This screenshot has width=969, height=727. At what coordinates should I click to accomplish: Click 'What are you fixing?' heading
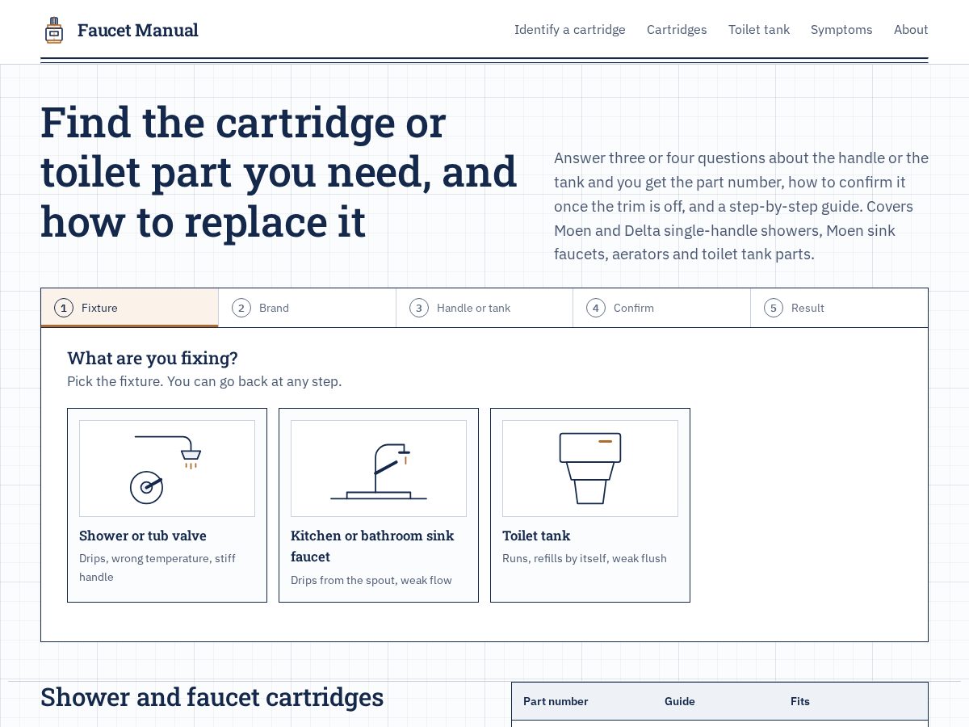click(153, 358)
